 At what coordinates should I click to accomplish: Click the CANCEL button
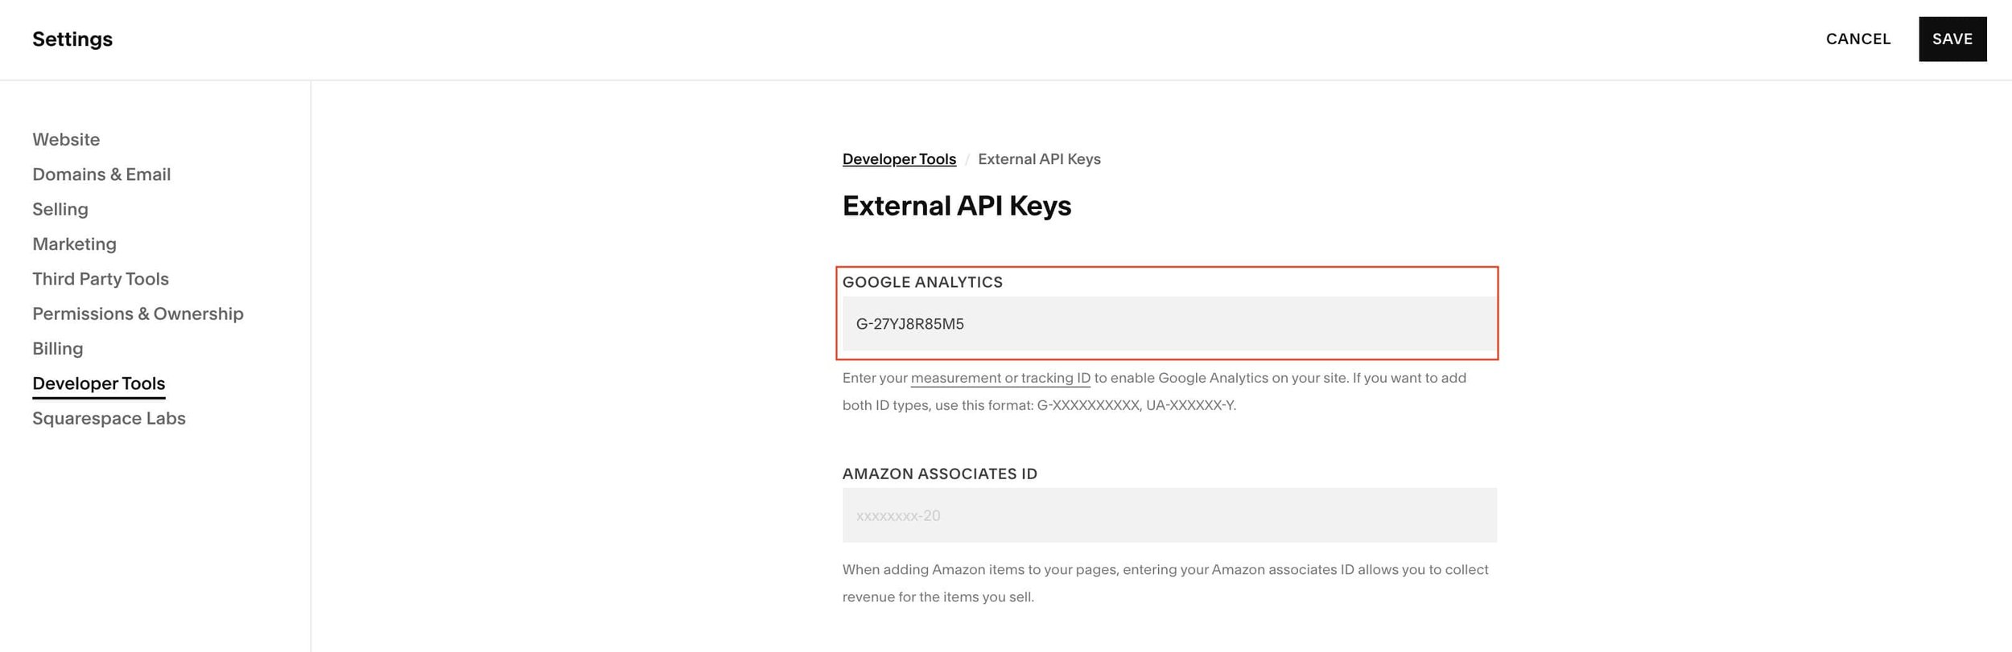[1857, 39]
